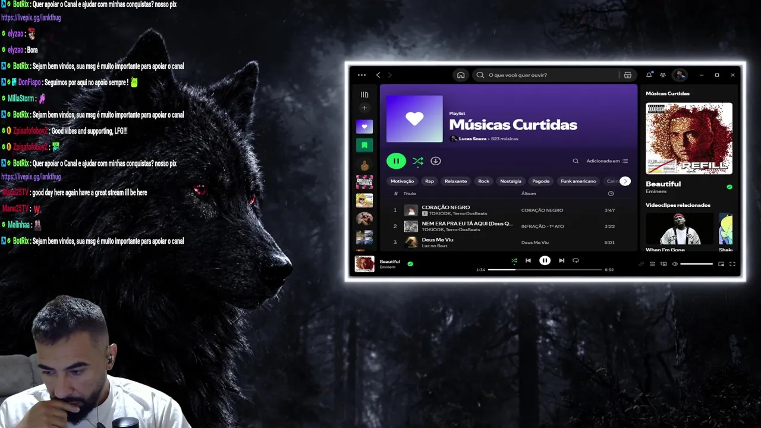Open the user profile avatar menu
The image size is (761, 428).
click(680, 75)
